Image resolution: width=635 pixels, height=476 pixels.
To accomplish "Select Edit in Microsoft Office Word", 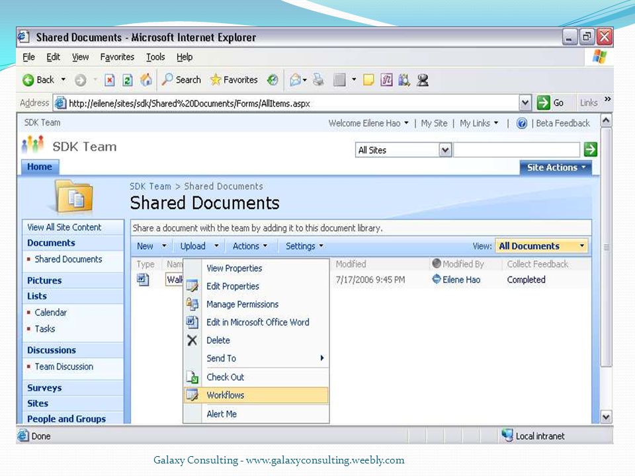I will click(256, 322).
